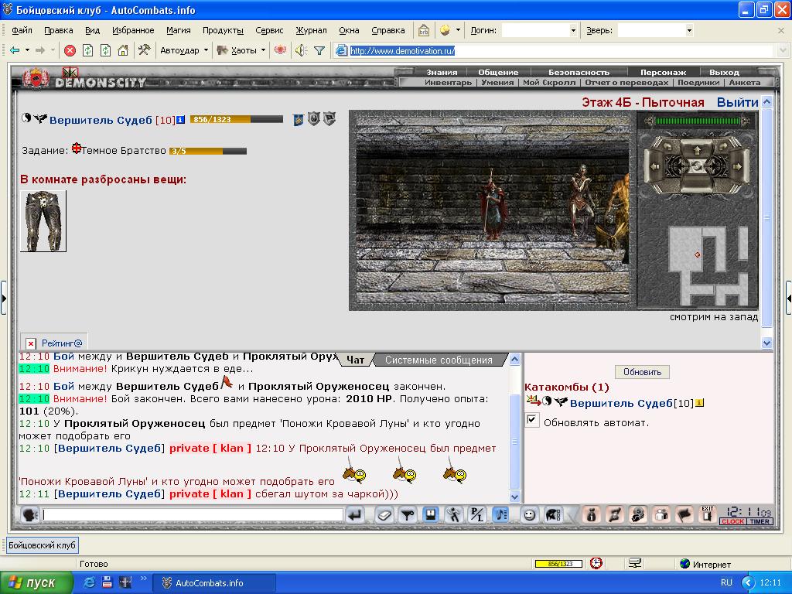Image resolution: width=792 pixels, height=594 pixels.
Task: Expand the Автоудар dropdown
Action: point(206,50)
